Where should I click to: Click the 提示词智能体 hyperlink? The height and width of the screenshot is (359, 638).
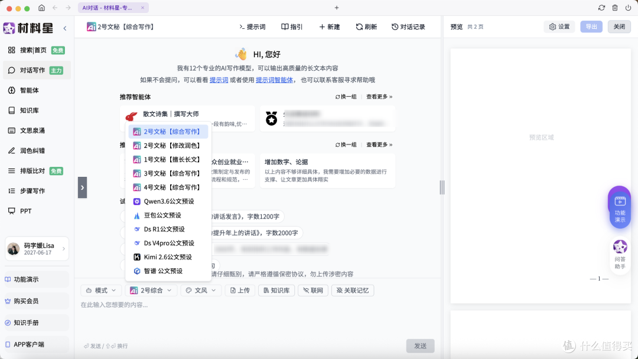pyautogui.click(x=274, y=80)
